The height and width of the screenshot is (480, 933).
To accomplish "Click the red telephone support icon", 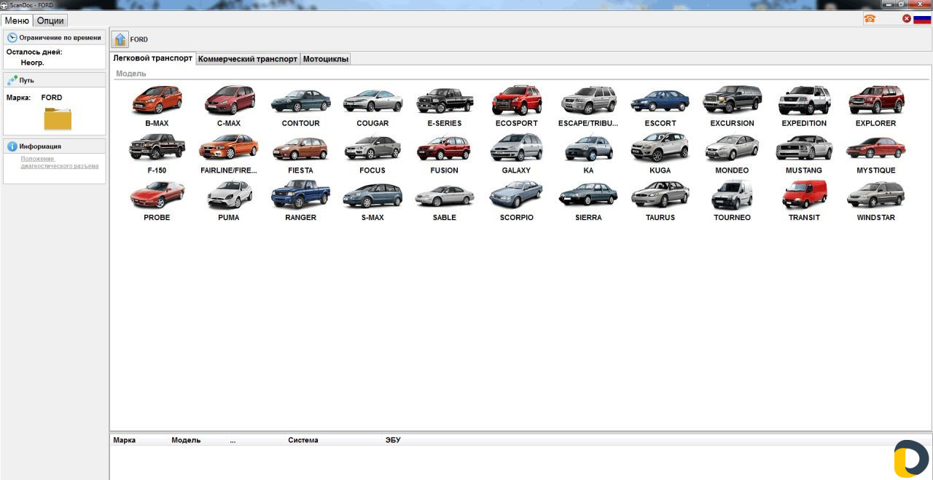I will (870, 19).
